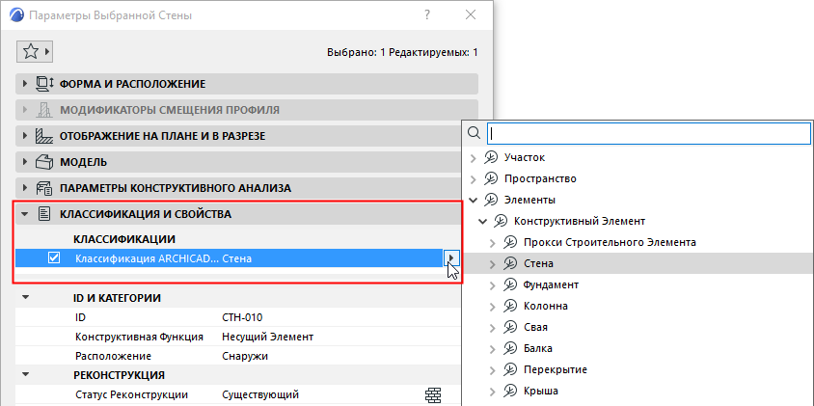Click the classification search input field
814x406 pixels.
[x=648, y=133]
